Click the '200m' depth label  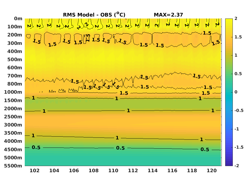click(15, 35)
